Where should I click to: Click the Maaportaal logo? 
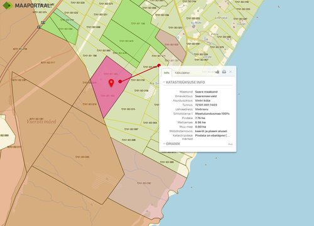(26, 6)
